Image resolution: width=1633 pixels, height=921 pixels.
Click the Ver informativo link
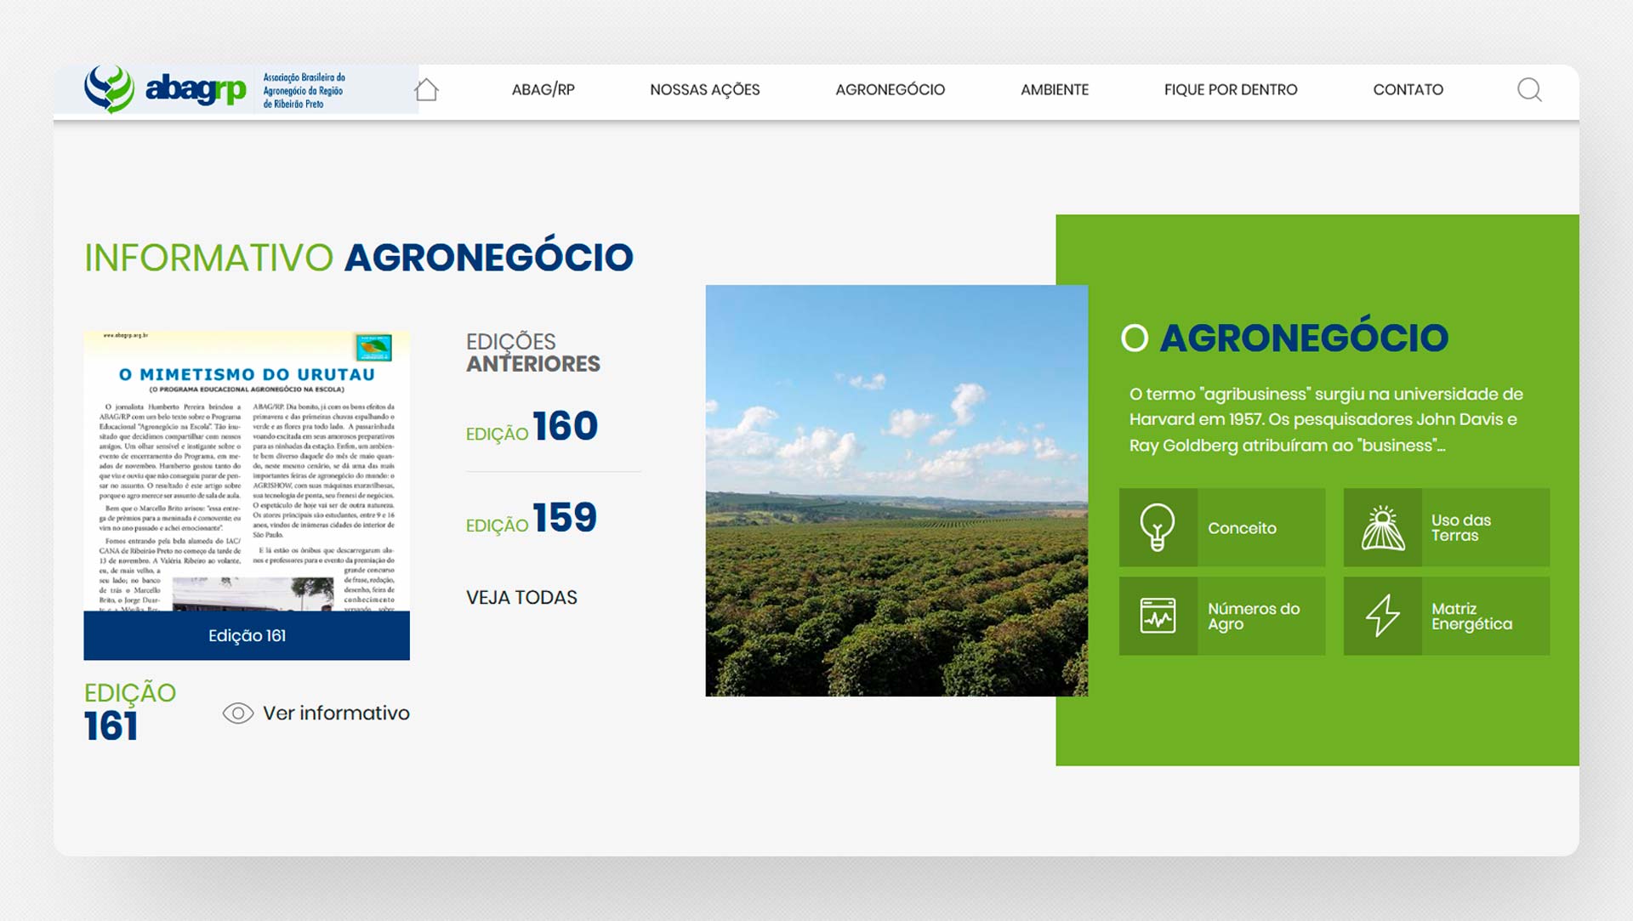(x=336, y=713)
